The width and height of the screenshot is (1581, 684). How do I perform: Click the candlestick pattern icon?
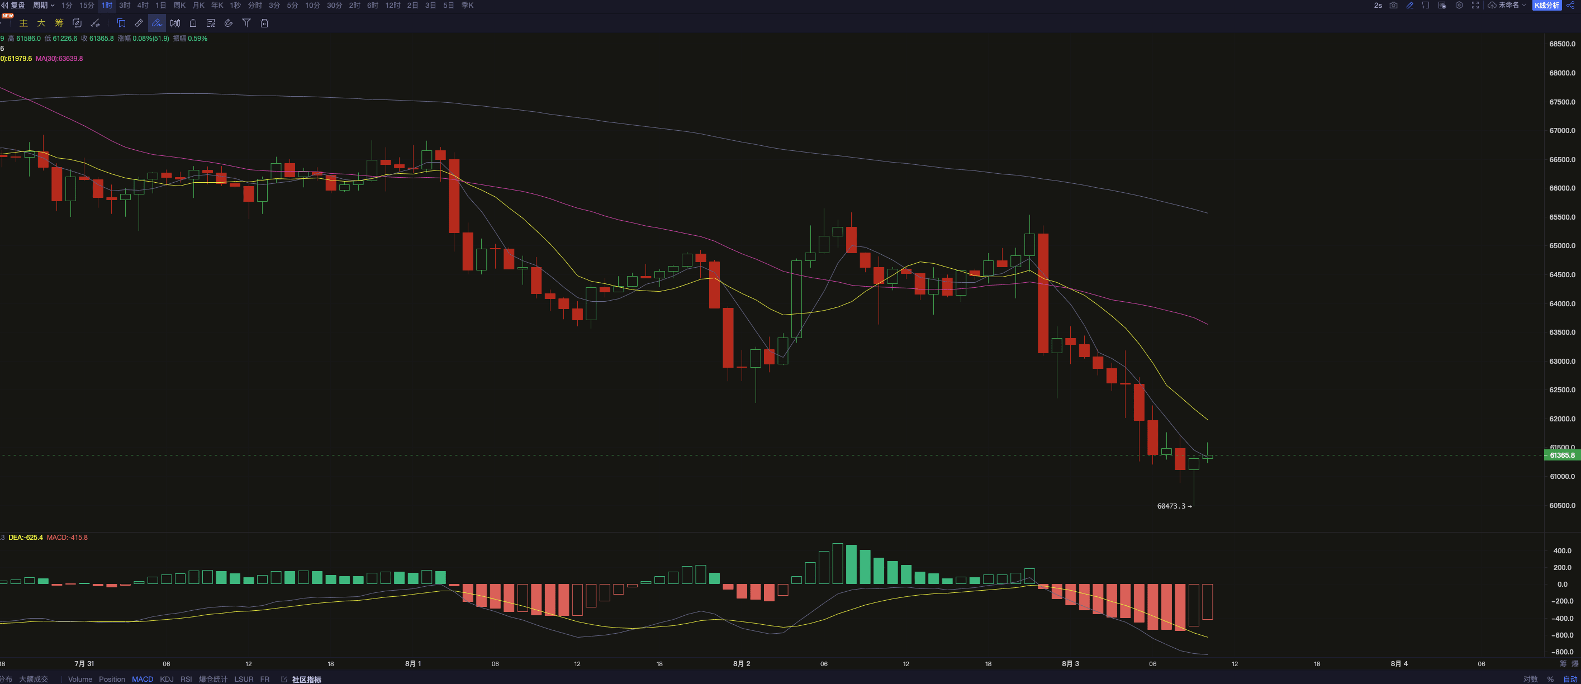coord(175,23)
